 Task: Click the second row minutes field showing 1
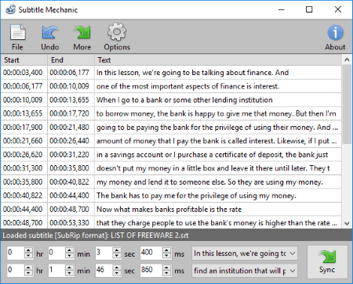tap(56, 271)
